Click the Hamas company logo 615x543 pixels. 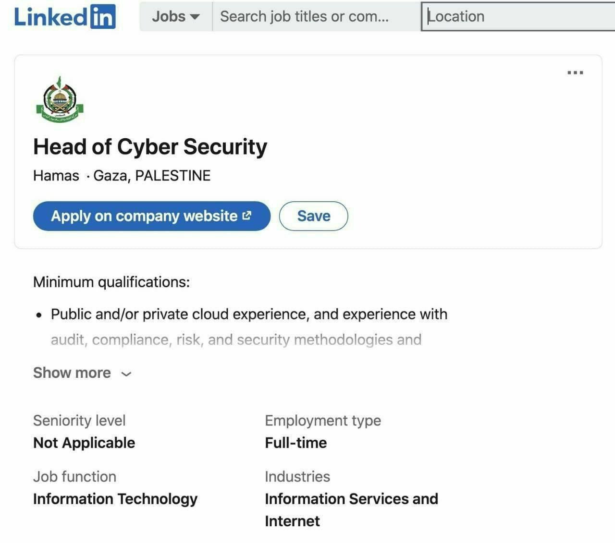click(x=60, y=99)
